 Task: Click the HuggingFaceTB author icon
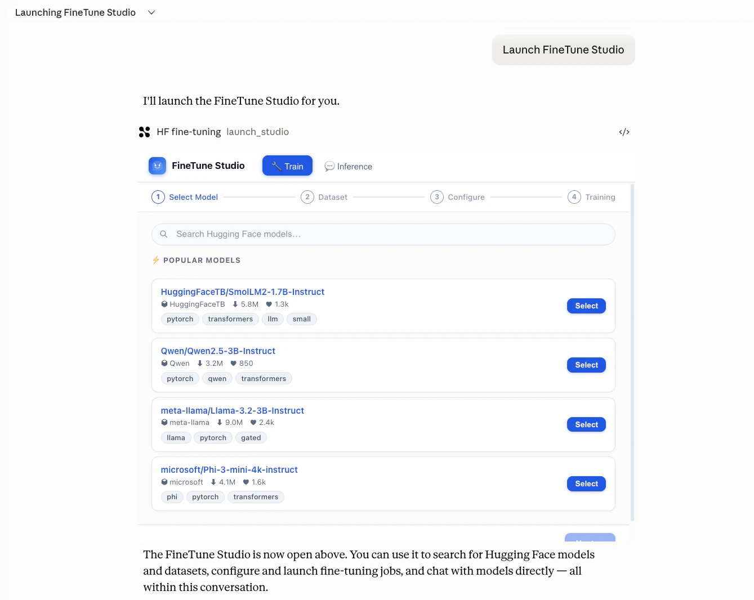pyautogui.click(x=164, y=304)
